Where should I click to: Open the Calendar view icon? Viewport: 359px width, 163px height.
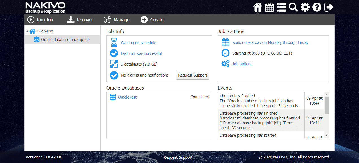coord(269,7)
